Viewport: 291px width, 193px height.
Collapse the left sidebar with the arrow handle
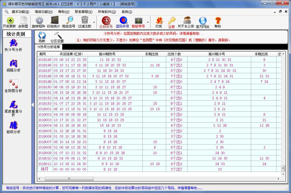[32, 104]
